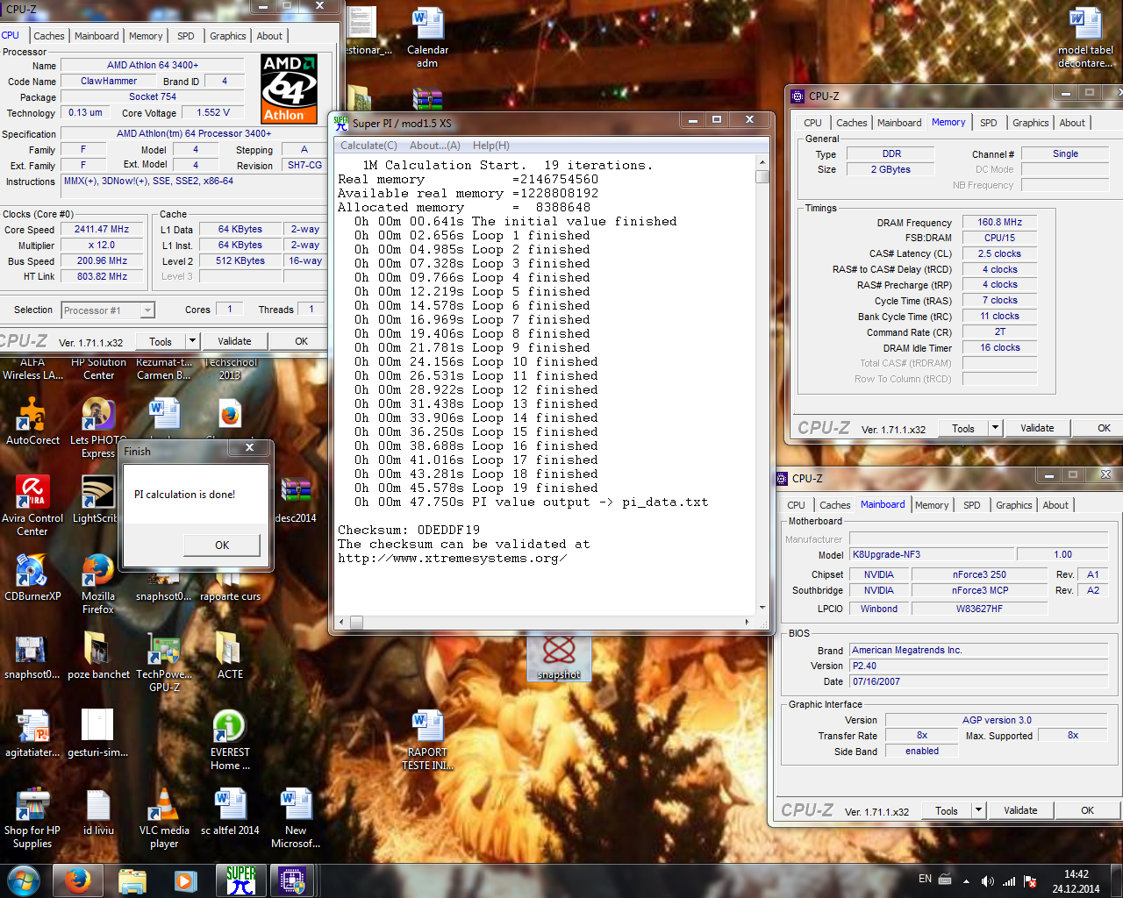
Task: Open the About...(A) menu in Super PI
Action: point(434,146)
